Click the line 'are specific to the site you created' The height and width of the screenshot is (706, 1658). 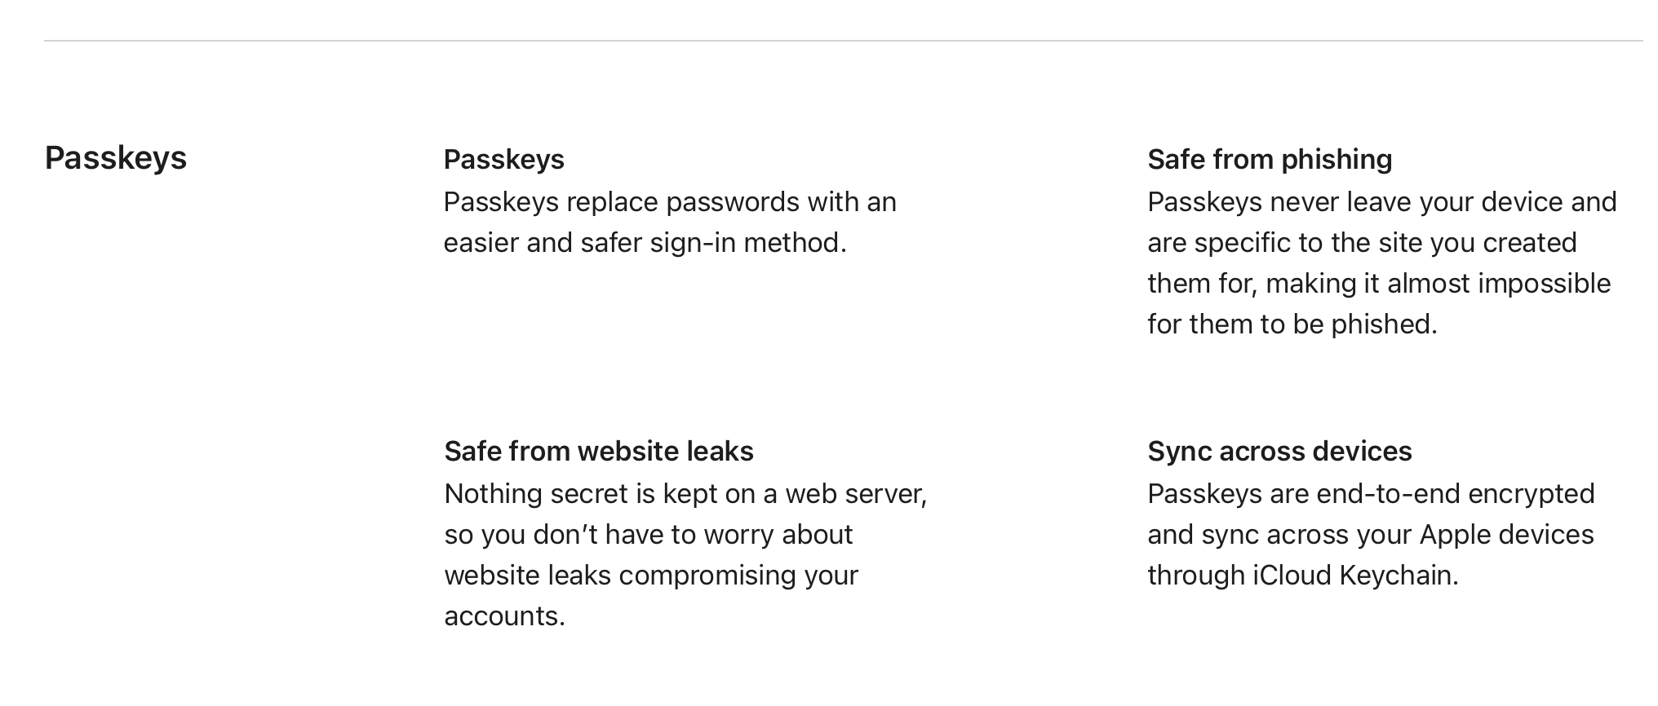tap(1362, 243)
